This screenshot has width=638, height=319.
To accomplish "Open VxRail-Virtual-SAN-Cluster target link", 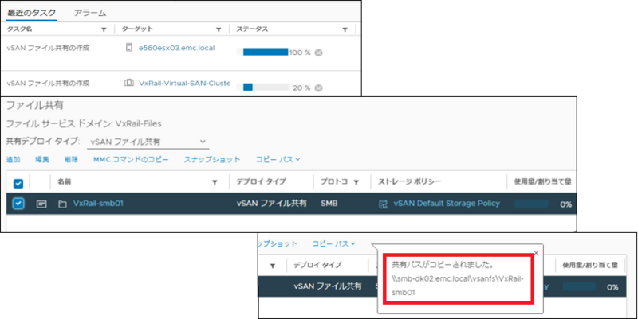I will tap(184, 84).
